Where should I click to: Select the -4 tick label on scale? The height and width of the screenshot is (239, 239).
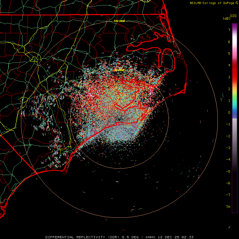(228, 160)
